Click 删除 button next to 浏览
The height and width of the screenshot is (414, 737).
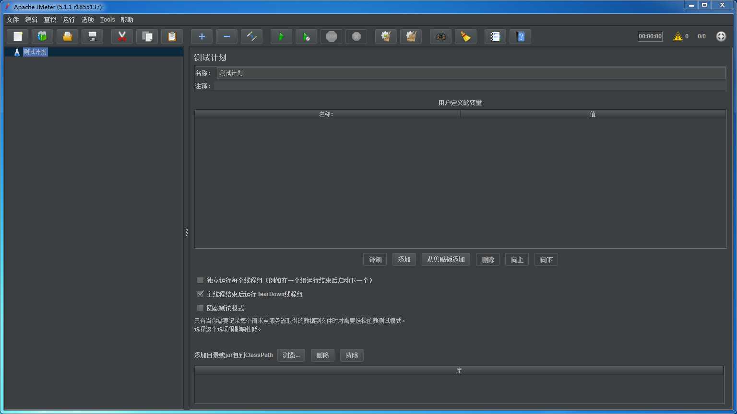(323, 356)
